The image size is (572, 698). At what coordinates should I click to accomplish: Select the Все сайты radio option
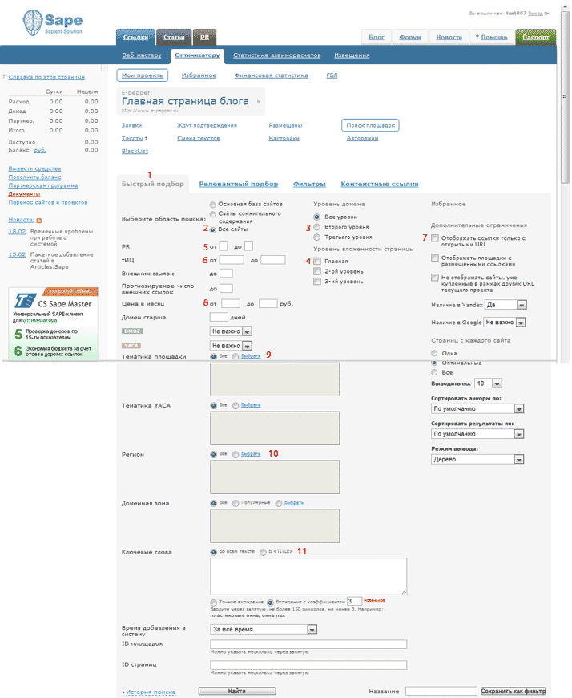(213, 229)
